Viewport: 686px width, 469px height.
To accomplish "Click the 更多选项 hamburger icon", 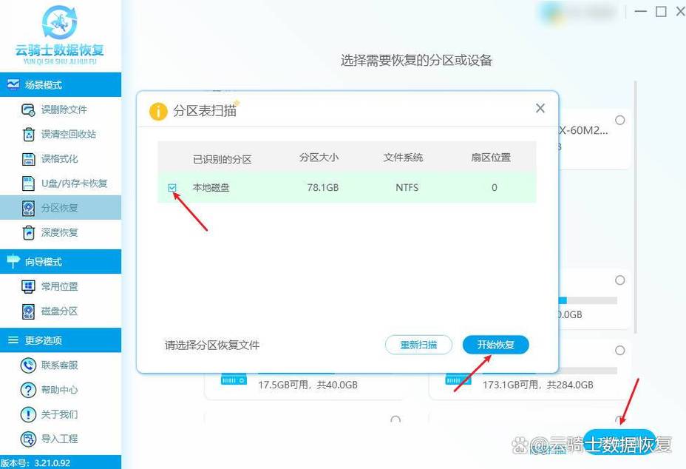I will (x=13, y=340).
